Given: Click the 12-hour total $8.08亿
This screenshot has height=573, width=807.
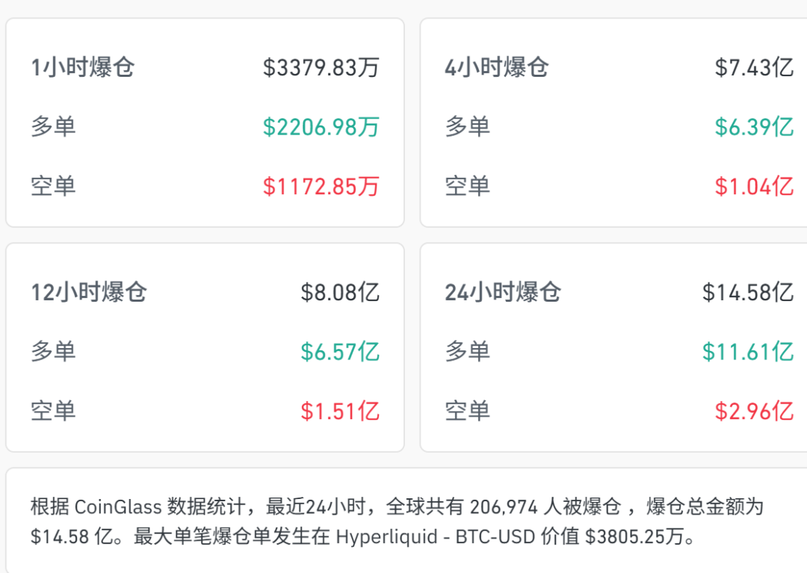Looking at the screenshot, I should [x=340, y=292].
